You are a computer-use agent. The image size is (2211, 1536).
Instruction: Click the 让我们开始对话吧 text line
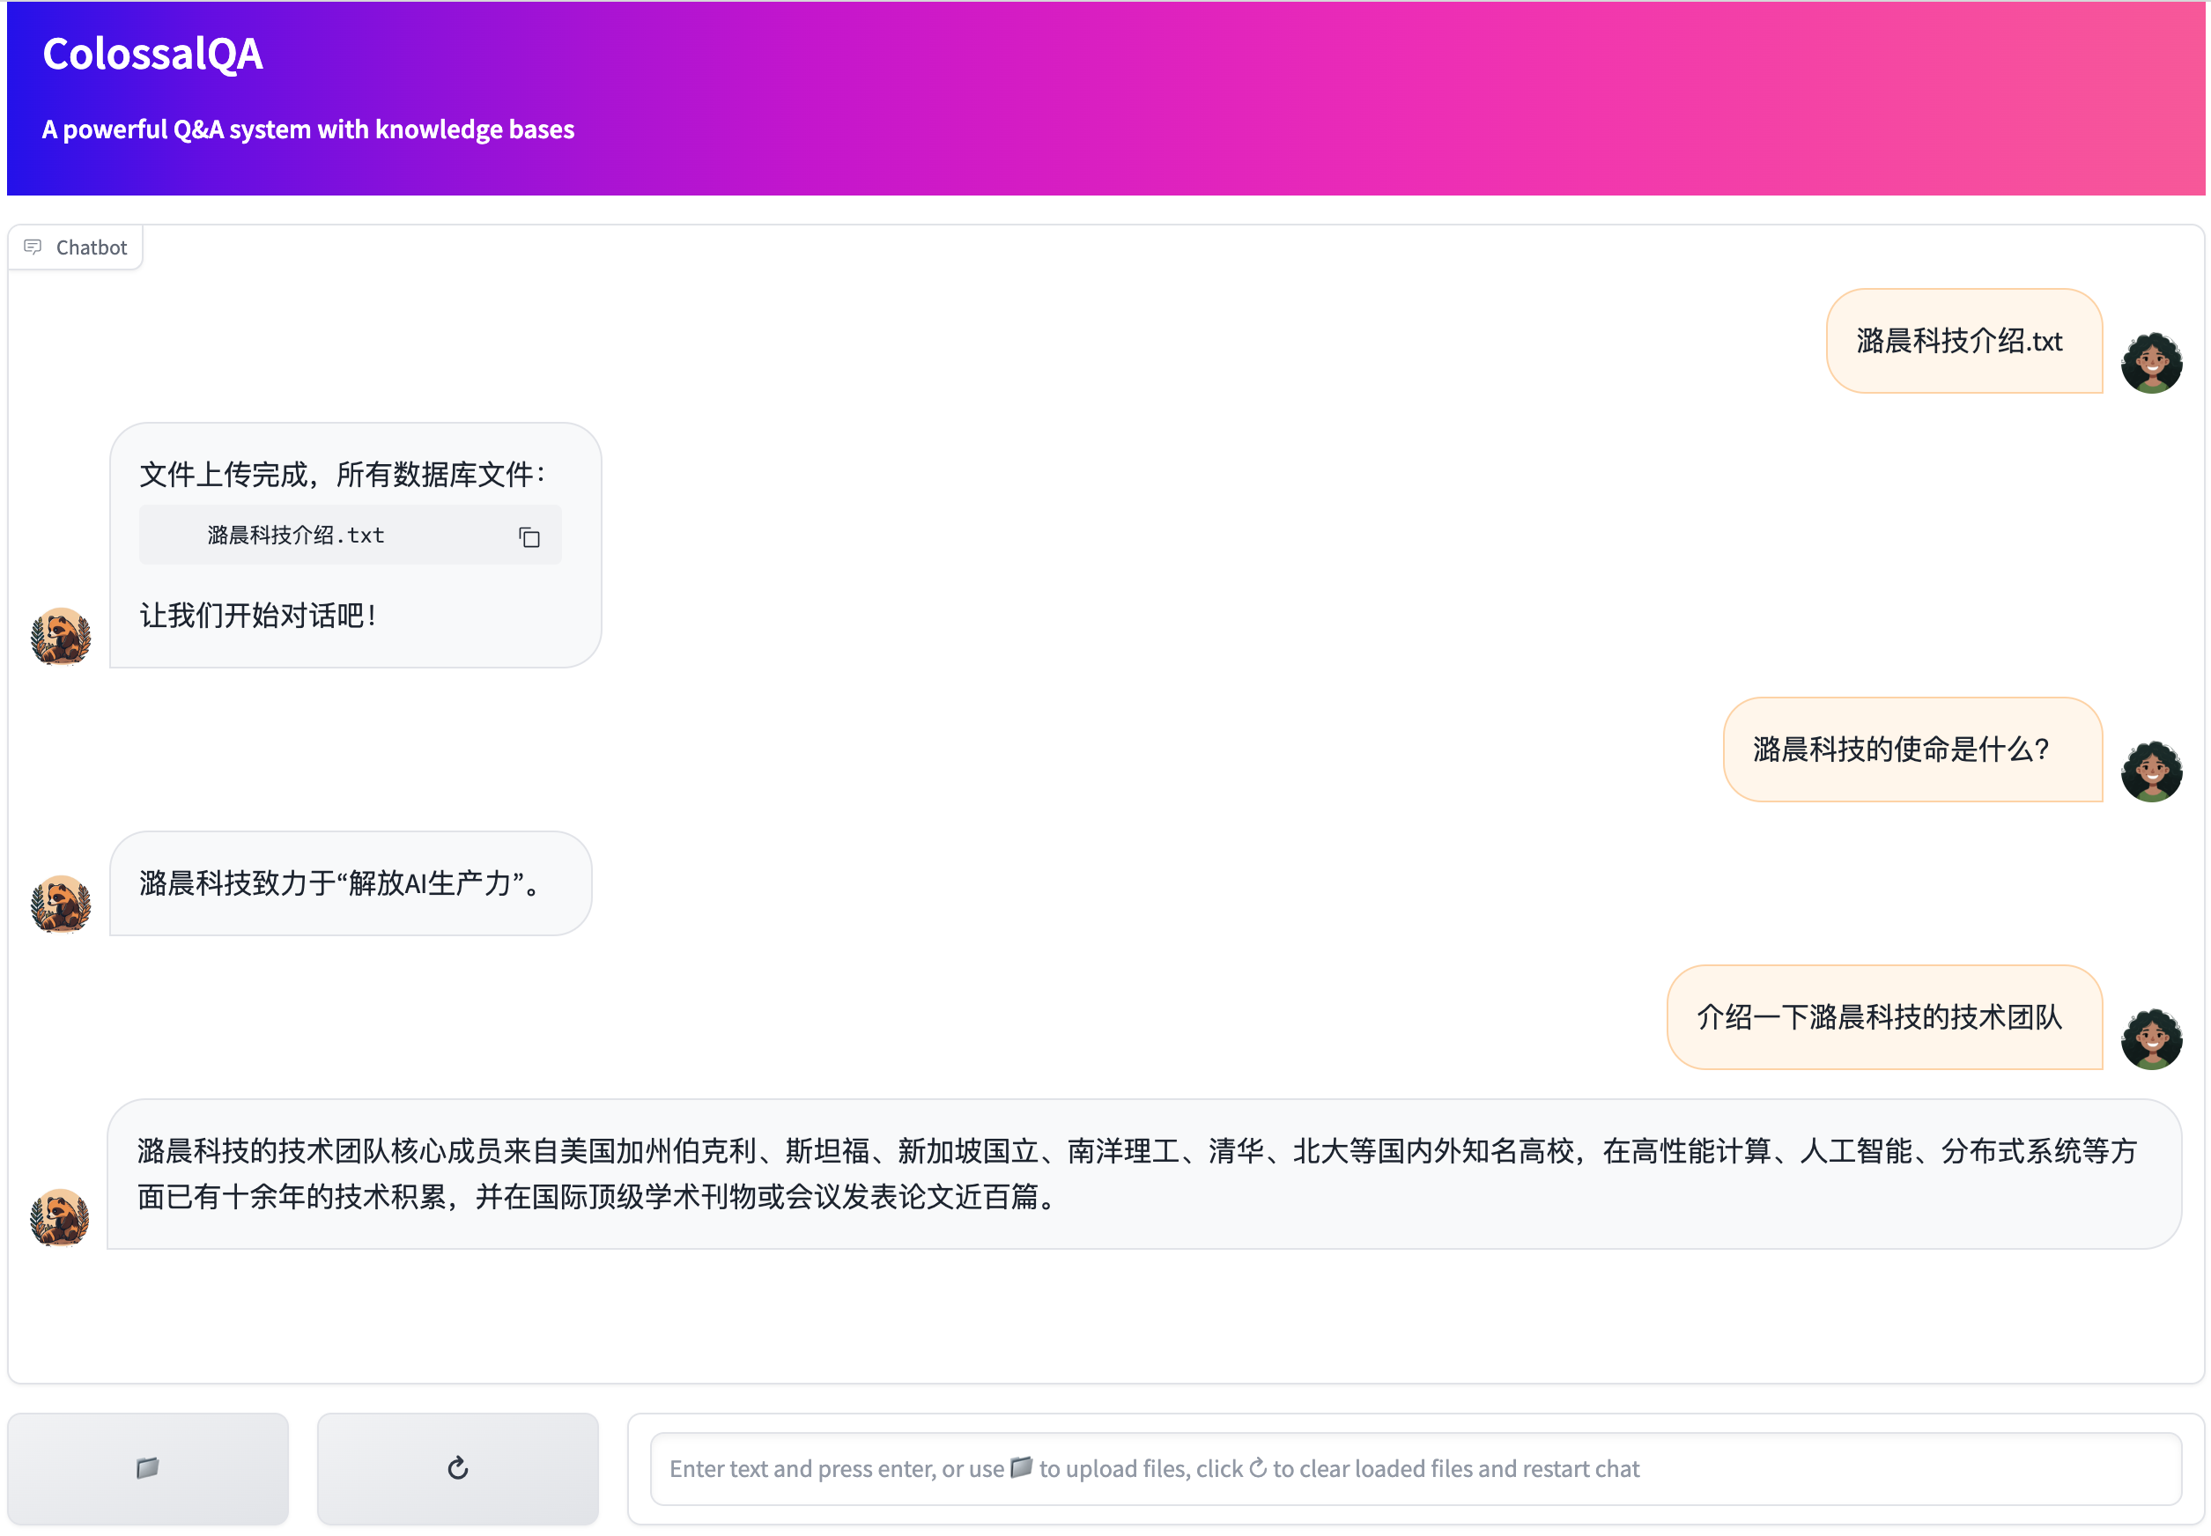tap(258, 615)
